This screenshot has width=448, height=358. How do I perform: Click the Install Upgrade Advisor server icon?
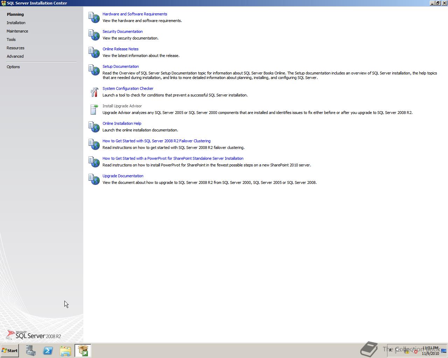pyautogui.click(x=94, y=109)
